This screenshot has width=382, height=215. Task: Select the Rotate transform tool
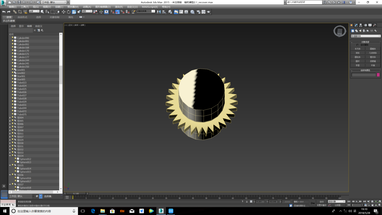point(68,12)
